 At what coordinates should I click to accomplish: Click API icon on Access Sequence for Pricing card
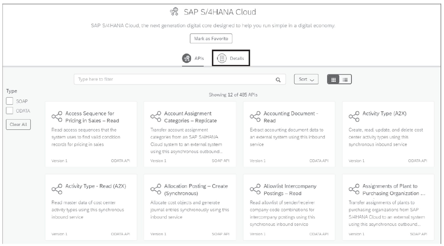57,116
